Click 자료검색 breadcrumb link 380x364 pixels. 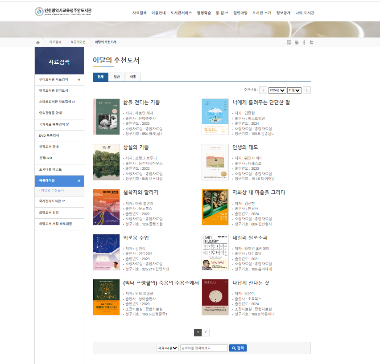(55, 42)
